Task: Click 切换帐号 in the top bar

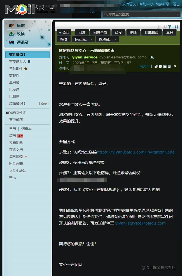Action: click(x=162, y=4)
